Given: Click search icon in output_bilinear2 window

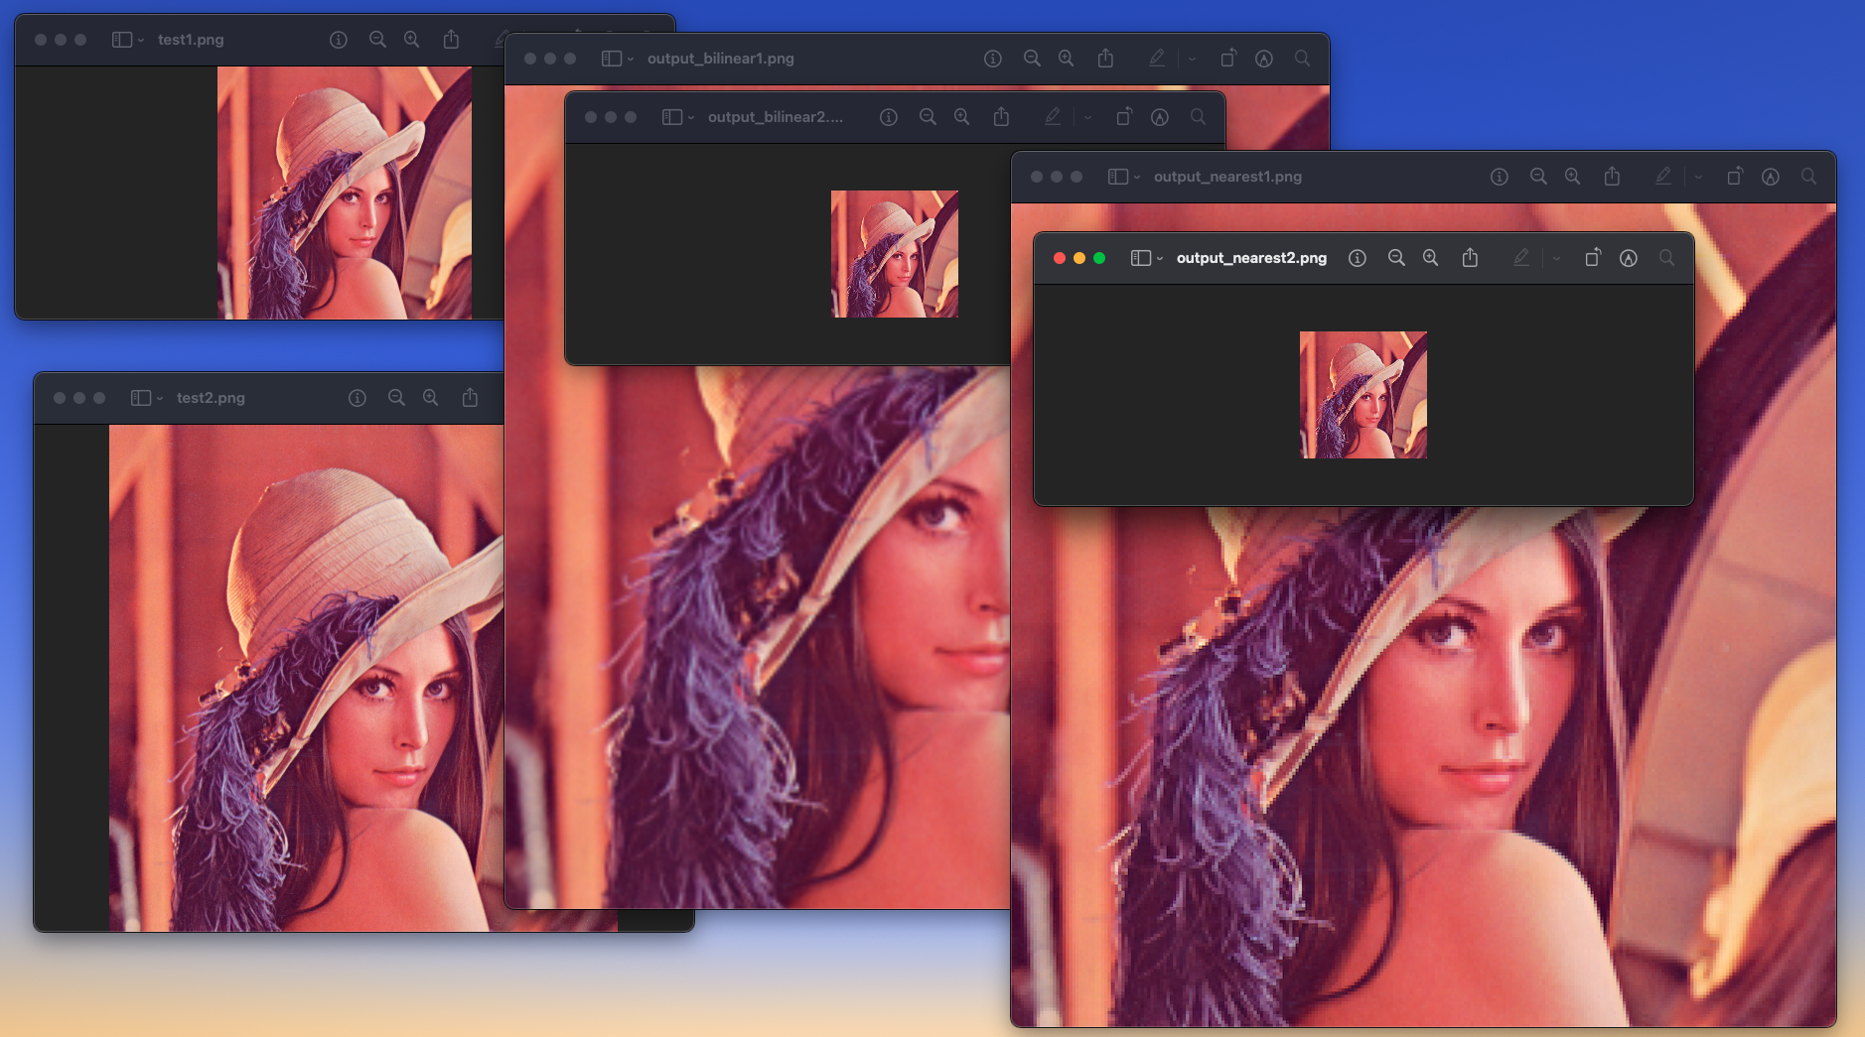Looking at the screenshot, I should point(1198,117).
